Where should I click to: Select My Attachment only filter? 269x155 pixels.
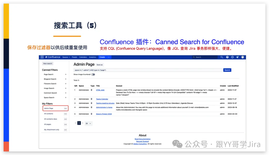click(52, 130)
